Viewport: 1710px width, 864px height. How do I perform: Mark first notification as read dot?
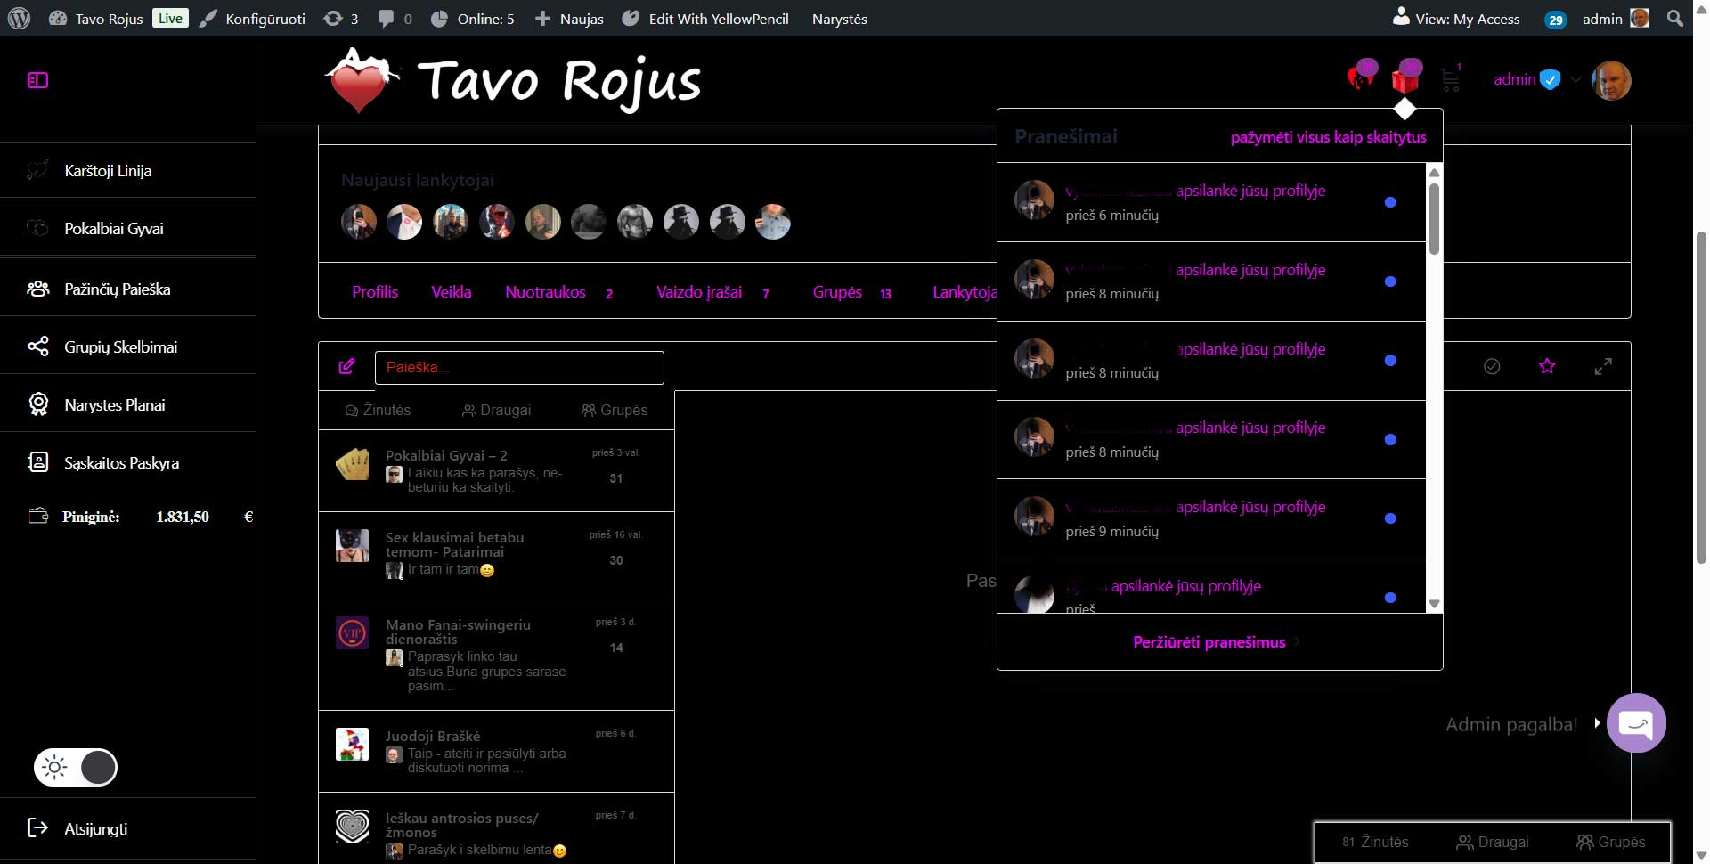tap(1390, 202)
